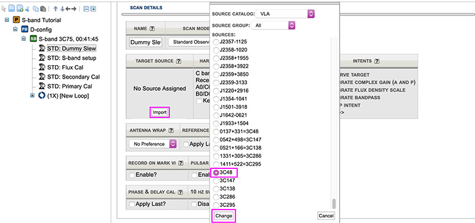Move selected item up with up arrow
475x223 pixels.
click(x=55, y=9)
